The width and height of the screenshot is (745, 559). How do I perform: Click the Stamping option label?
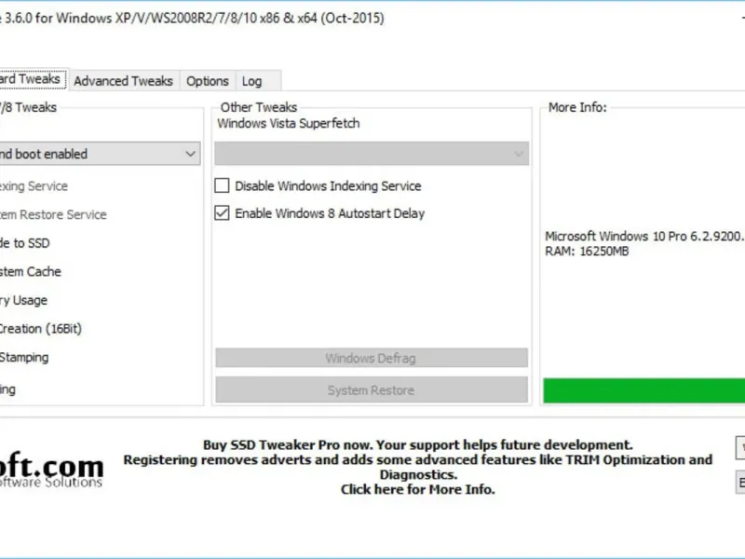coord(24,357)
